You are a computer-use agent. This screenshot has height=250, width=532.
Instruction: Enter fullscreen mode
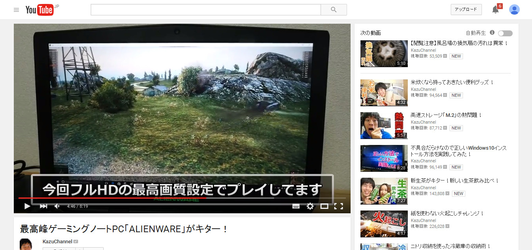click(338, 206)
